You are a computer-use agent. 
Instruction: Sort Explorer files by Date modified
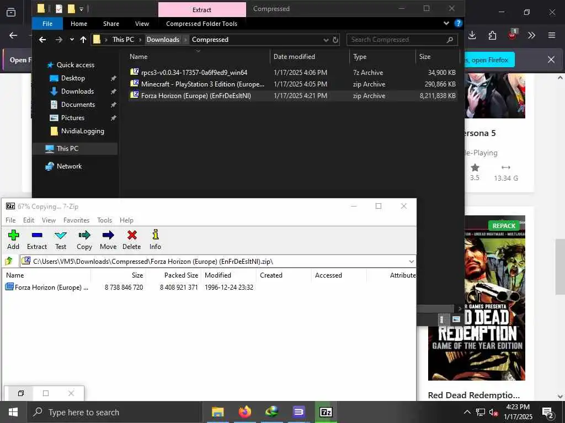tap(310, 57)
